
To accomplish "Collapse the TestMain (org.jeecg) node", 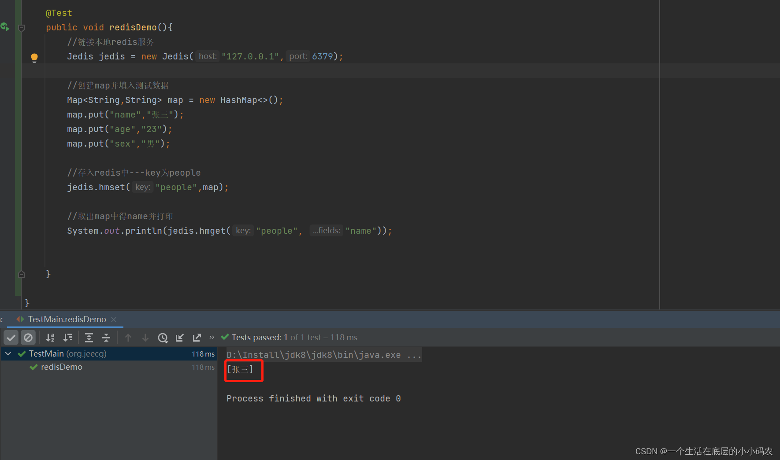I will (x=7, y=353).
